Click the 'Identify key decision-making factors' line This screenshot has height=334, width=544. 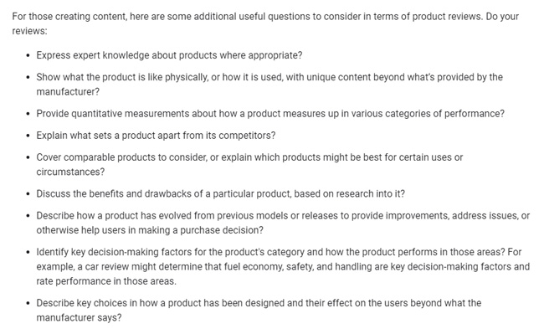(279, 252)
